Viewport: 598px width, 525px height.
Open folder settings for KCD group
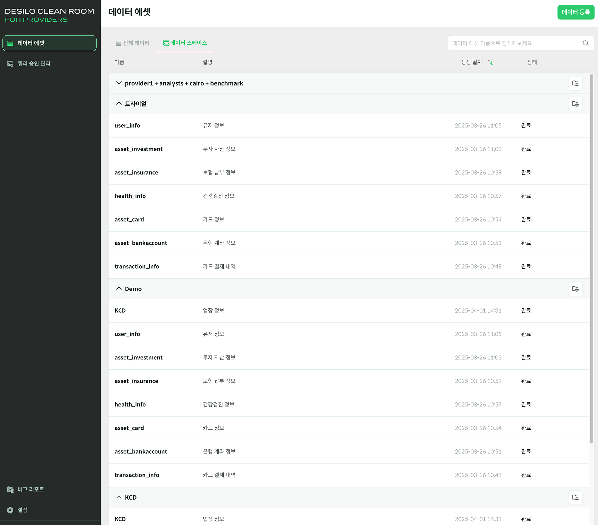(575, 498)
